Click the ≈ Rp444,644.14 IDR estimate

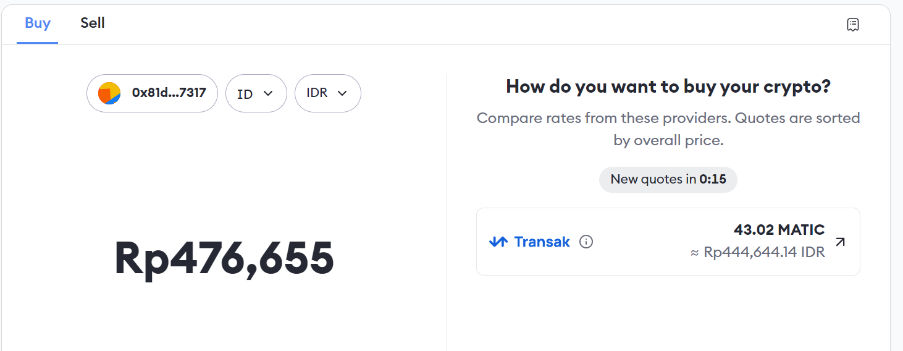(757, 253)
